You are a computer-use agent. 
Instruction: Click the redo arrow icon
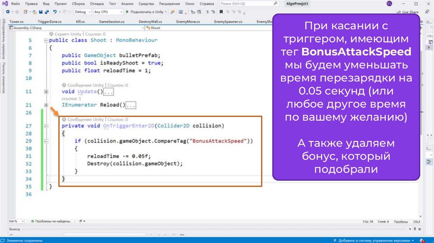(64, 12)
